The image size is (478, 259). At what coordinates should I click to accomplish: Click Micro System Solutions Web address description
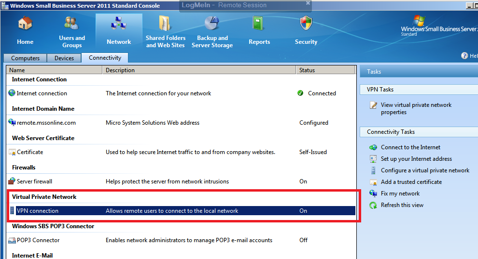point(153,123)
